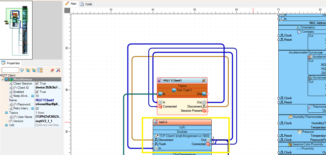The width and height of the screenshot is (326, 155).
Task: Click the Compass icon in right component
Action: [299, 32]
